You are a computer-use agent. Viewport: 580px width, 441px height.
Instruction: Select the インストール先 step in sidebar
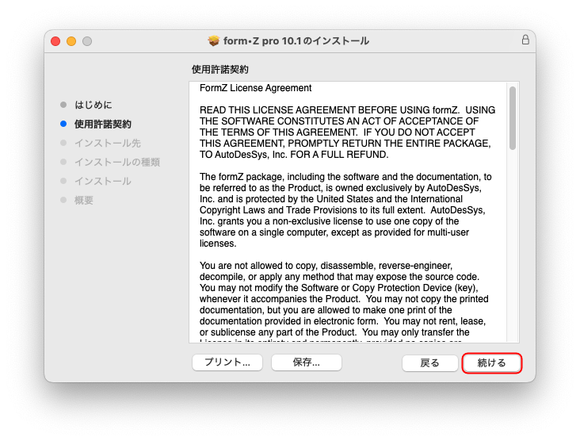tap(107, 143)
